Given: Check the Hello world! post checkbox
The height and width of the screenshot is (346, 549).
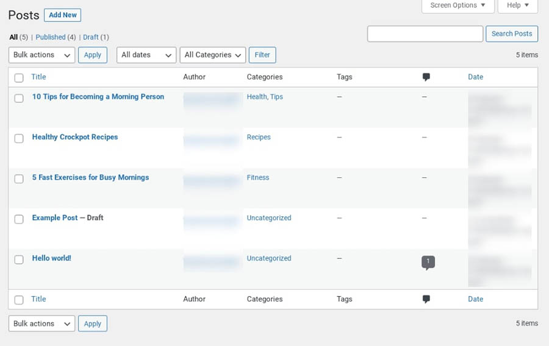Looking at the screenshot, I should click(x=19, y=259).
